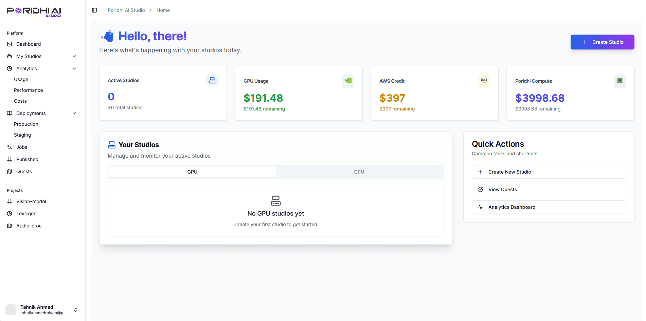Click the $3998.68 Poridhi Compute value
Viewport: 646px width, 321px height.
point(540,98)
